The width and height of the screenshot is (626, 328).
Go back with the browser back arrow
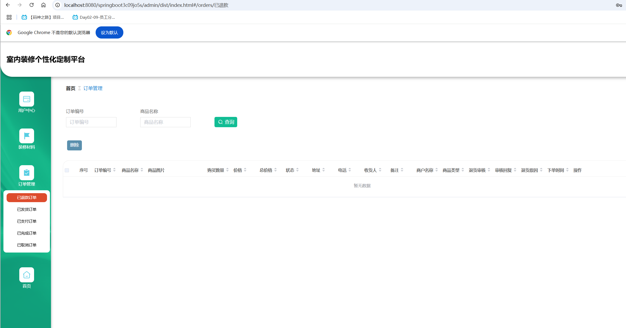pos(8,5)
